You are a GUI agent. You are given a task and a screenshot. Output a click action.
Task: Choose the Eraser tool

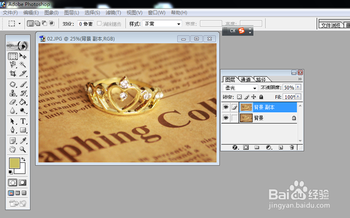(12, 102)
